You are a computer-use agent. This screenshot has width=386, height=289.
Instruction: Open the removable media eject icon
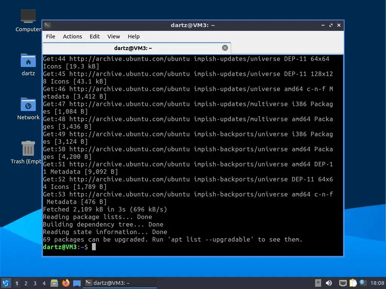pyautogui.click(x=318, y=283)
